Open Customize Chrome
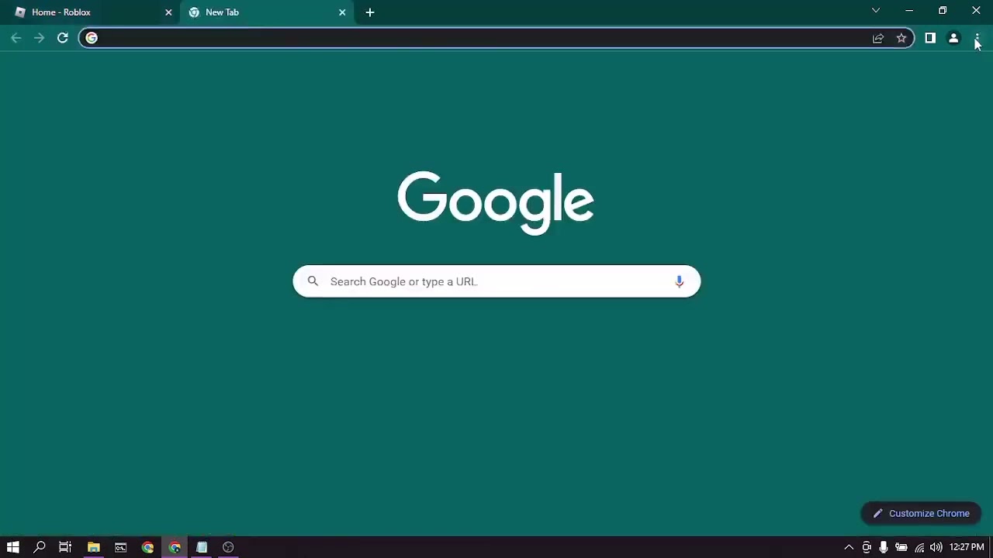993x558 pixels. click(921, 513)
